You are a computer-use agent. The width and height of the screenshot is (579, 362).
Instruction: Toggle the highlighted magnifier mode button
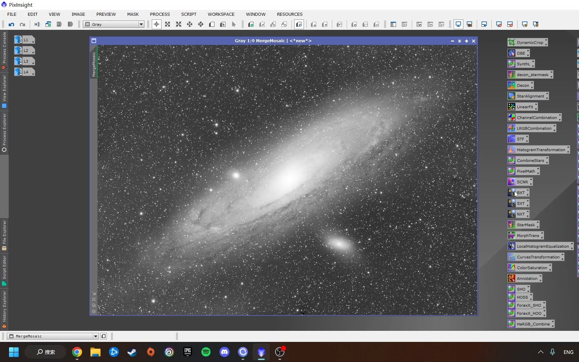point(299,24)
